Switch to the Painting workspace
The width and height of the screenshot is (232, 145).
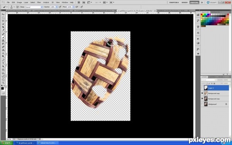tap(194, 2)
